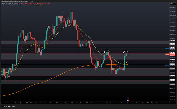The image size is (177, 109).
Task: Click the E & SMA indicator legend
Action: (x=15, y=5)
